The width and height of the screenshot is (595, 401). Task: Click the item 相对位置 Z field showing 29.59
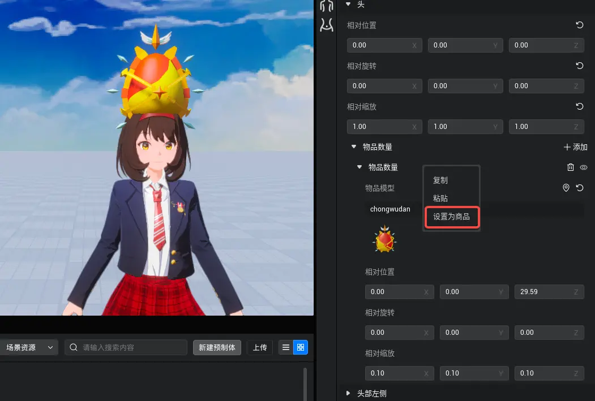click(x=549, y=291)
